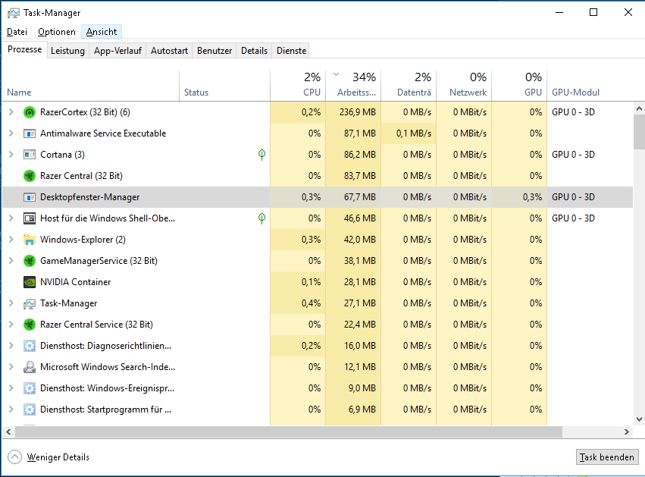Click the Weniger Details link

pyautogui.click(x=58, y=457)
